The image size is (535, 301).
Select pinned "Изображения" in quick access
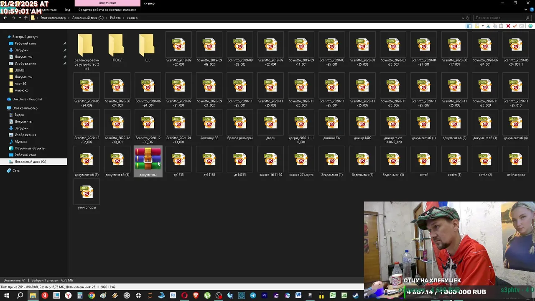[25, 64]
